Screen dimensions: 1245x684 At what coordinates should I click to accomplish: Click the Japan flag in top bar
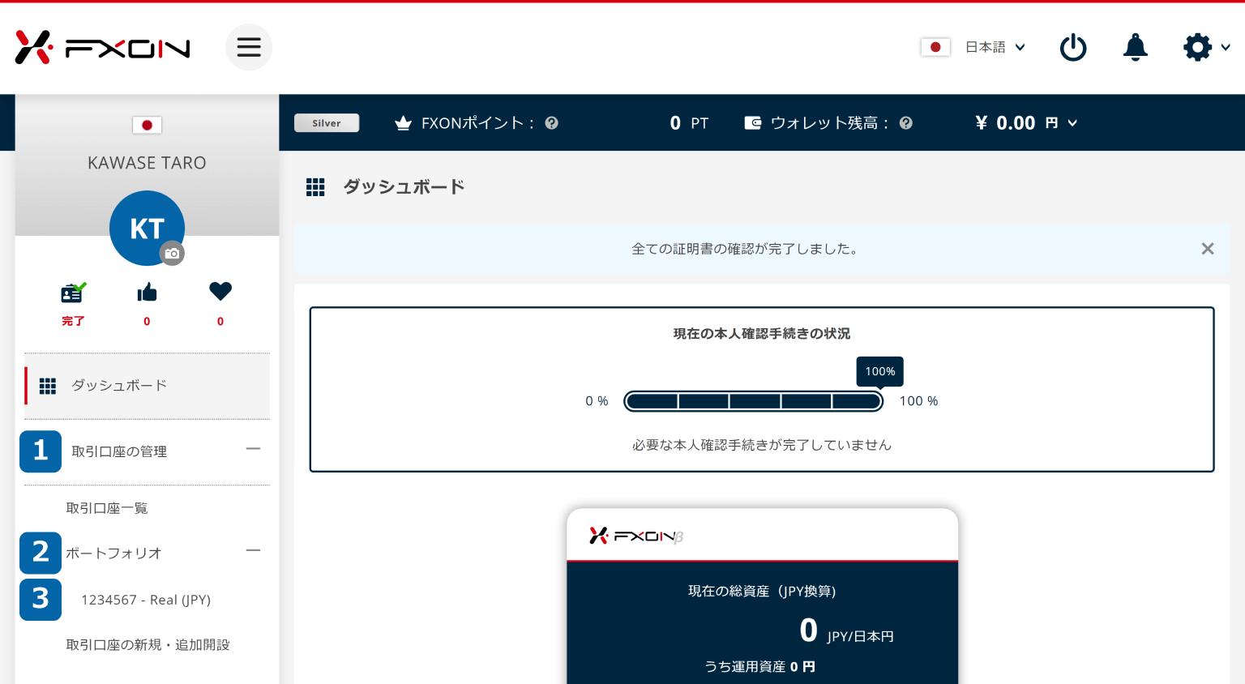(935, 47)
